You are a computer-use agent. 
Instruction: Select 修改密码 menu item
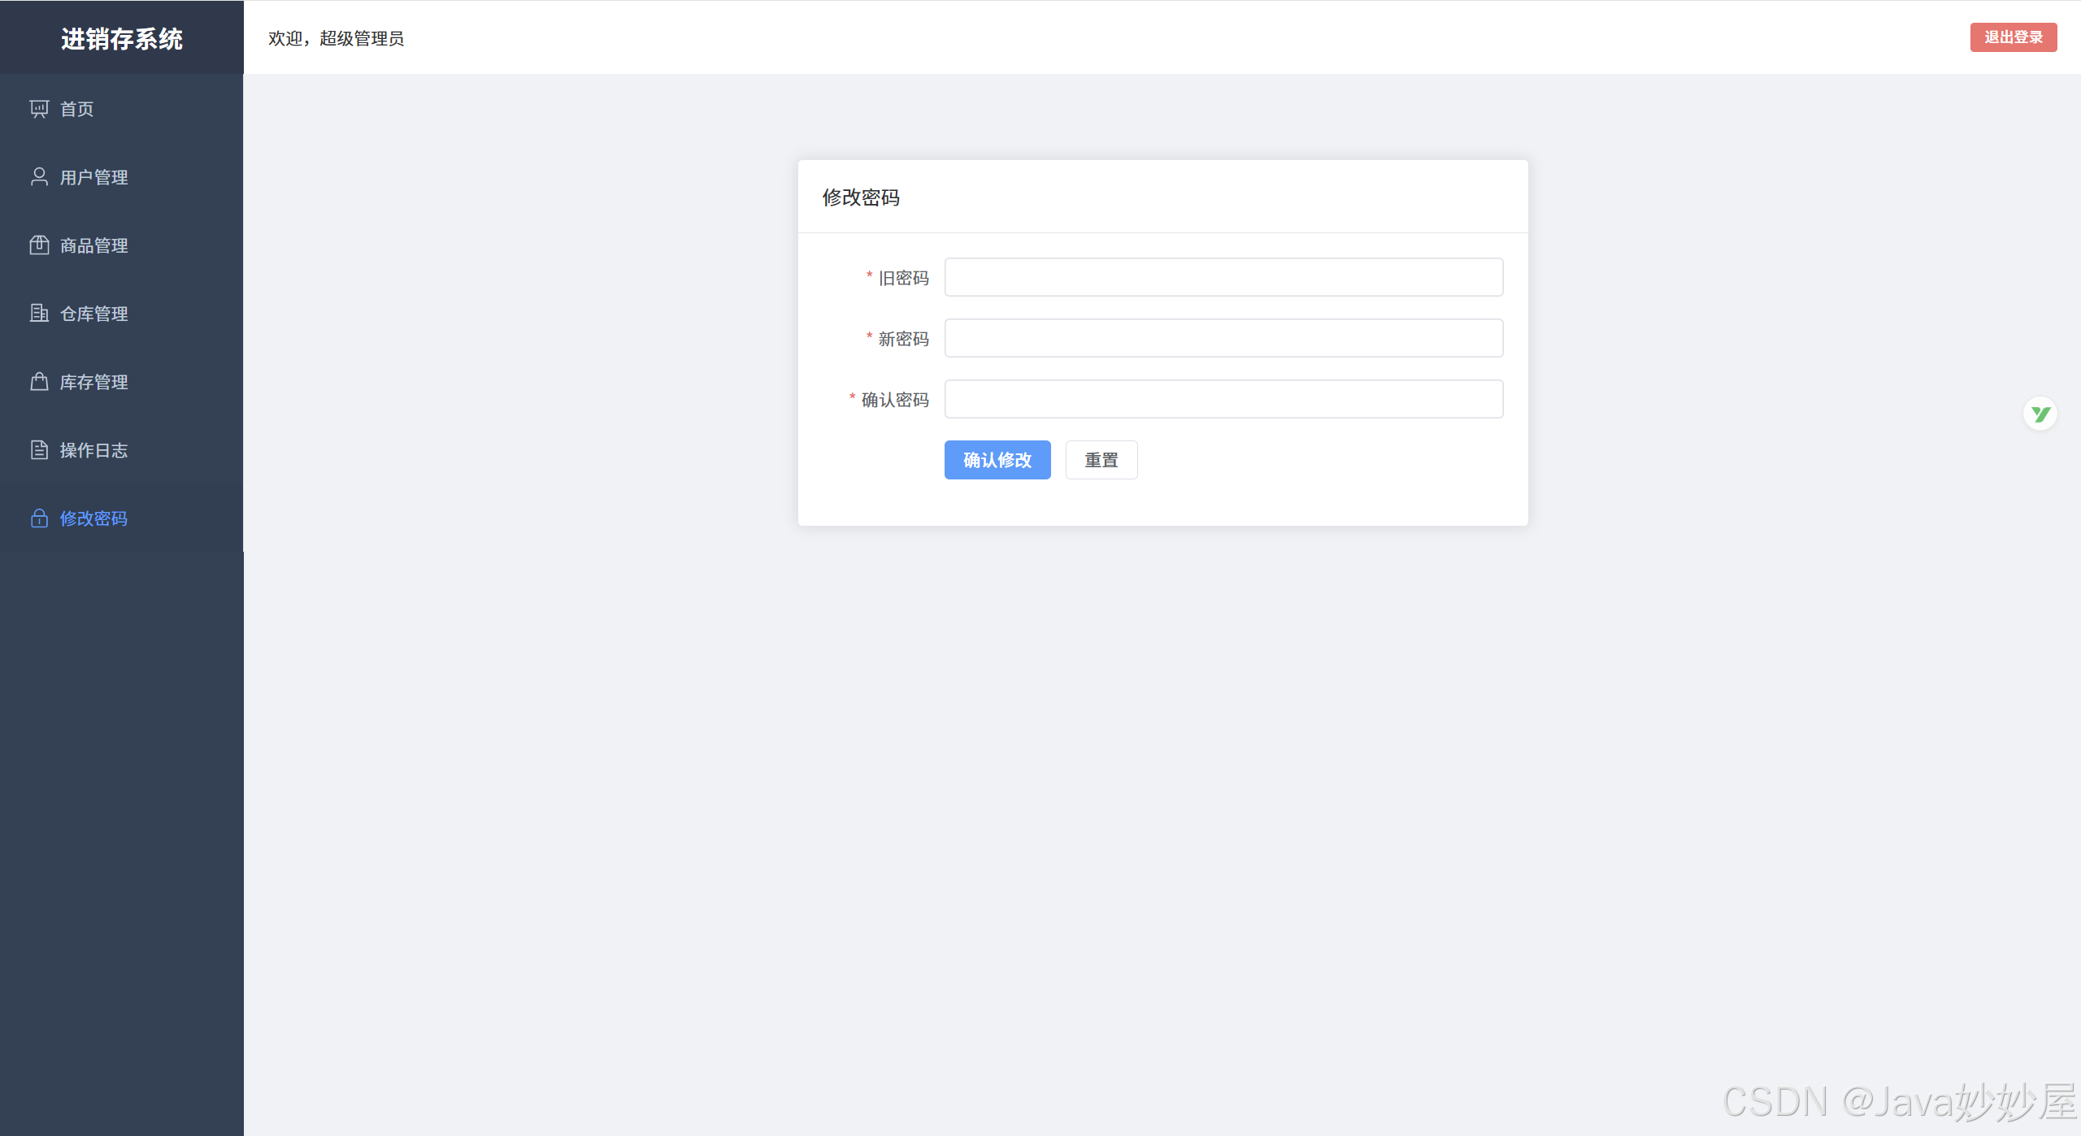click(121, 518)
